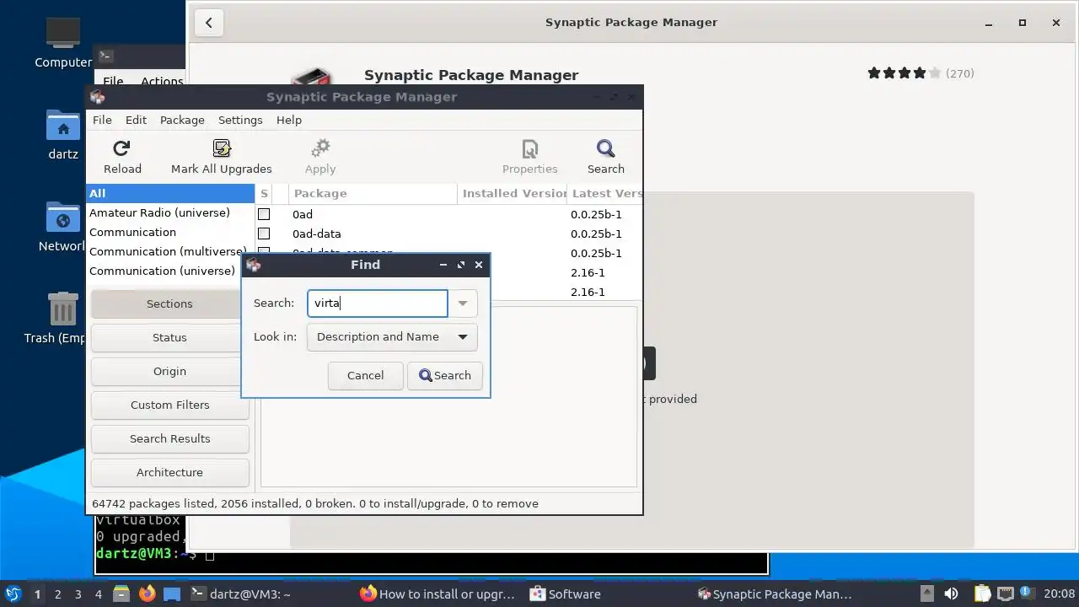Select the 0ad-data package row
1079x607 pixels.
(448, 234)
